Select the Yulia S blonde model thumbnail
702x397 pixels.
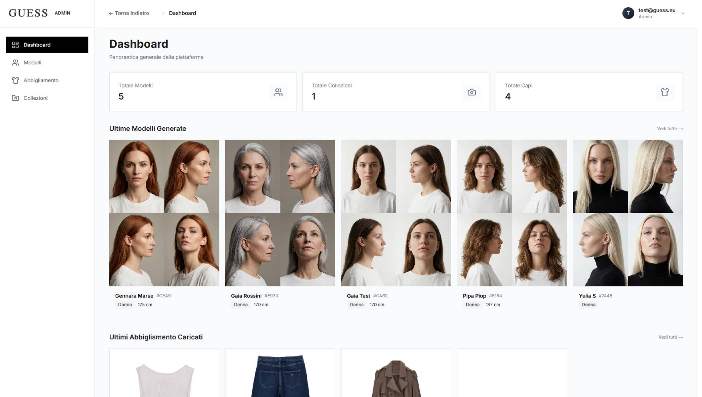point(628,213)
